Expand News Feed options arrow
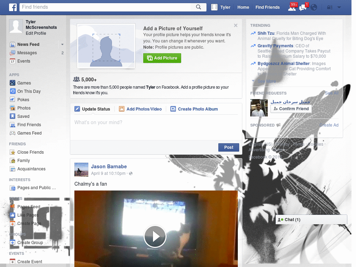 tap(62, 44)
